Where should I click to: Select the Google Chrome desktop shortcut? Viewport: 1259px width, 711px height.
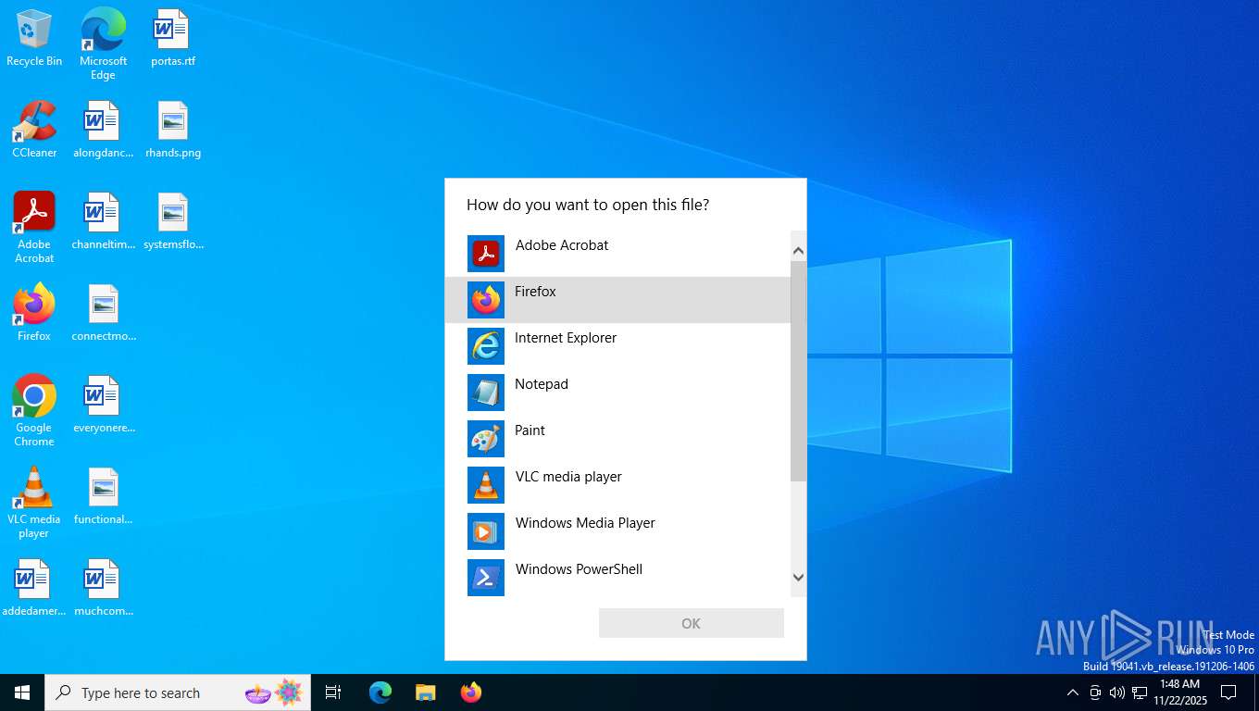34,411
